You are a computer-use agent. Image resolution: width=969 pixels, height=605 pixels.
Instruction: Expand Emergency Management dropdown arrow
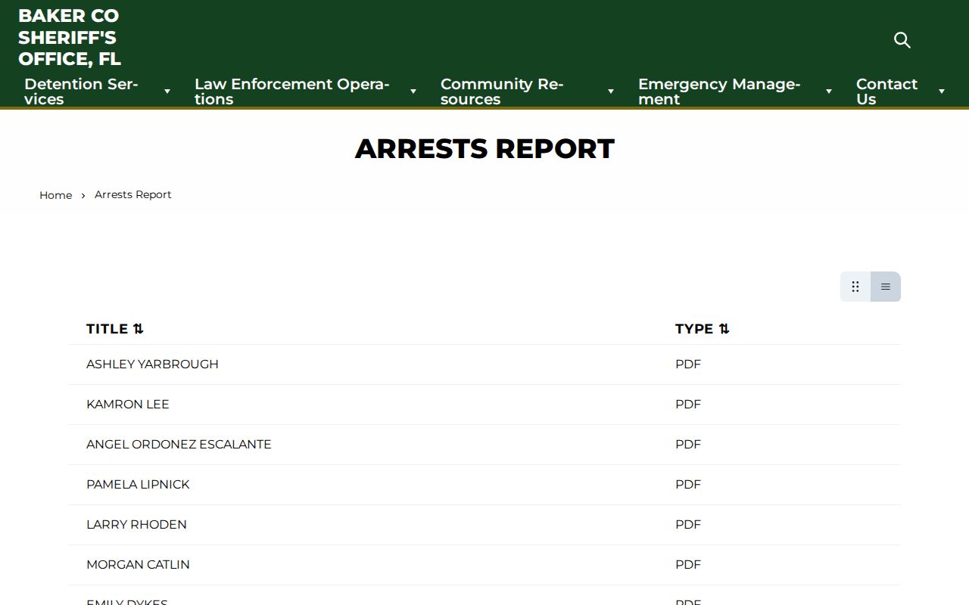[x=829, y=92]
